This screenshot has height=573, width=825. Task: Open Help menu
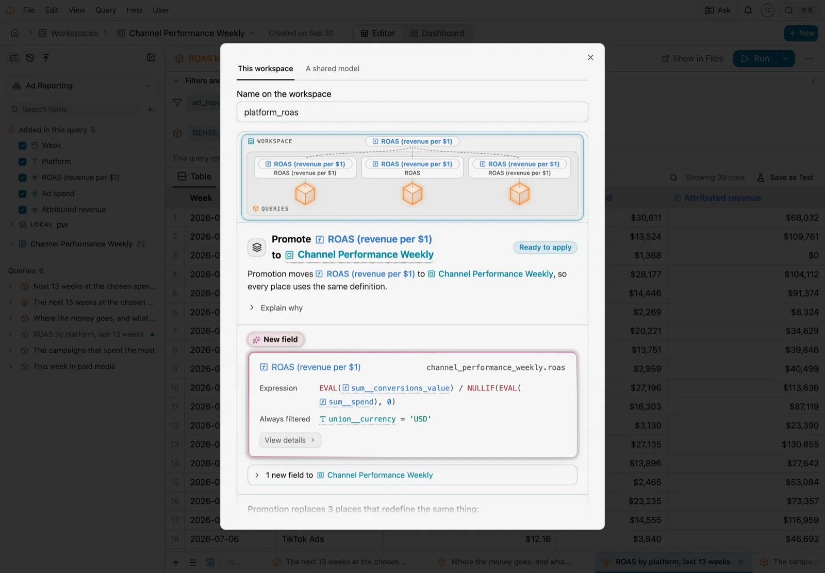click(x=135, y=10)
